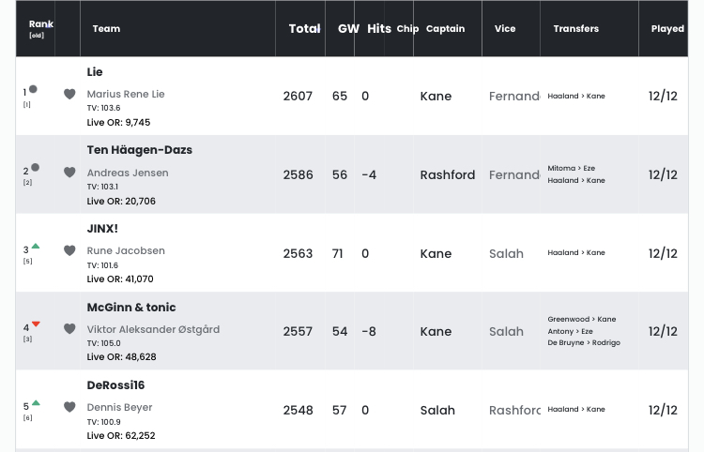Image resolution: width=704 pixels, height=452 pixels.
Task: Favorite McGinn & tonic via heart icon
Action: (69, 329)
